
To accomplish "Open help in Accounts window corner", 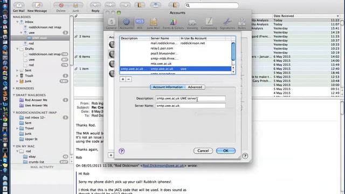I will click(245, 156).
